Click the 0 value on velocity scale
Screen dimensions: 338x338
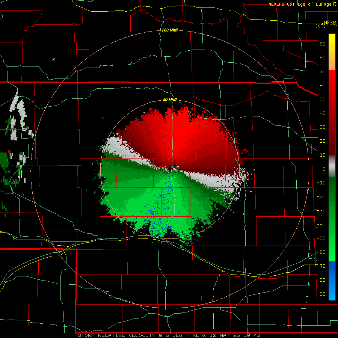(x=324, y=169)
